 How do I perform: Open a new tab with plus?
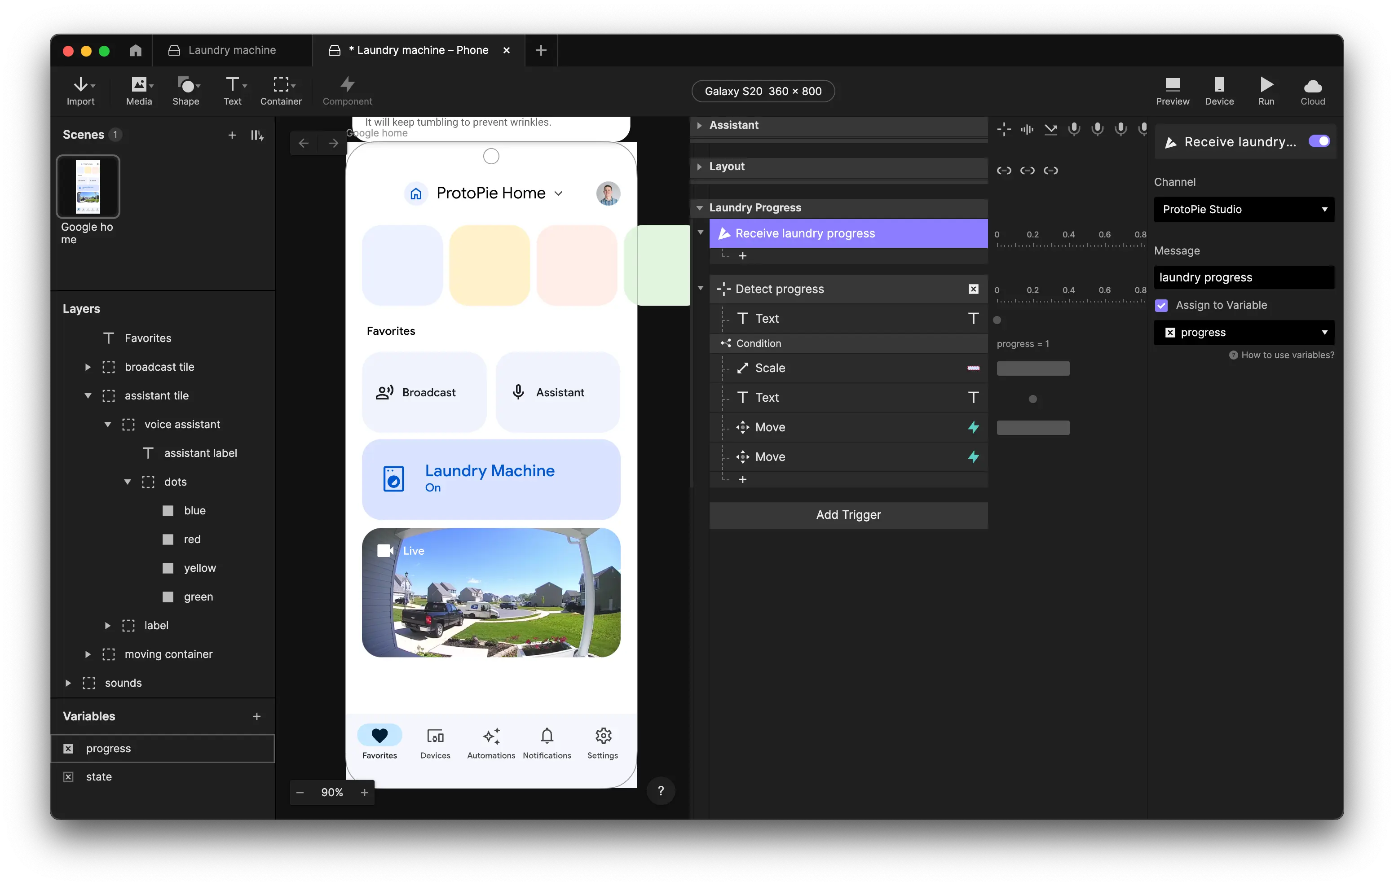[541, 50]
